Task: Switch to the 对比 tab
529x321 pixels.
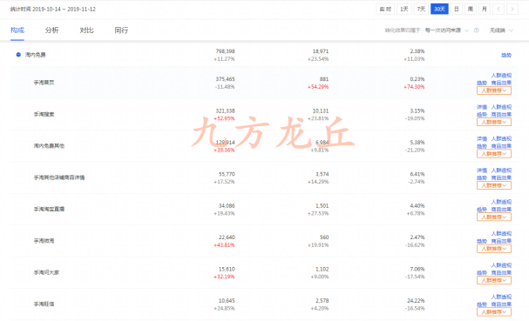Action: click(86, 30)
